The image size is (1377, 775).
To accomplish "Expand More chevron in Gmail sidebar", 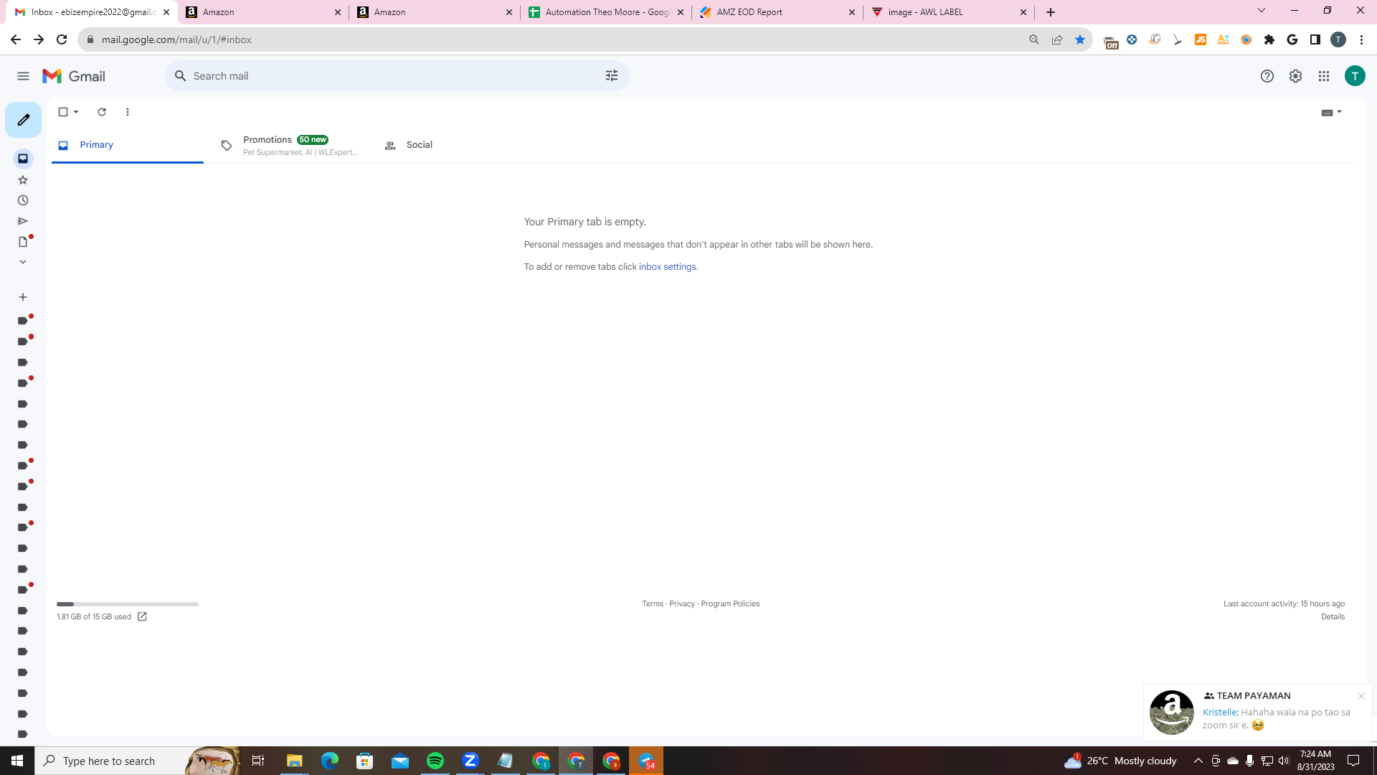I will tap(23, 262).
